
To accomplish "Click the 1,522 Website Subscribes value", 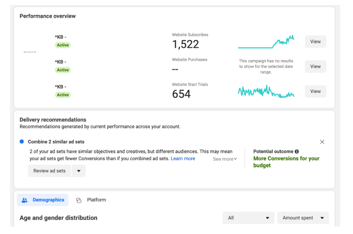I will (186, 44).
